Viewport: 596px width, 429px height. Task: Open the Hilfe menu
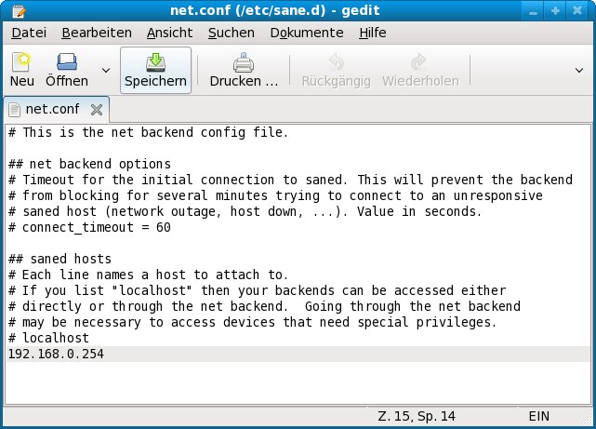point(372,33)
